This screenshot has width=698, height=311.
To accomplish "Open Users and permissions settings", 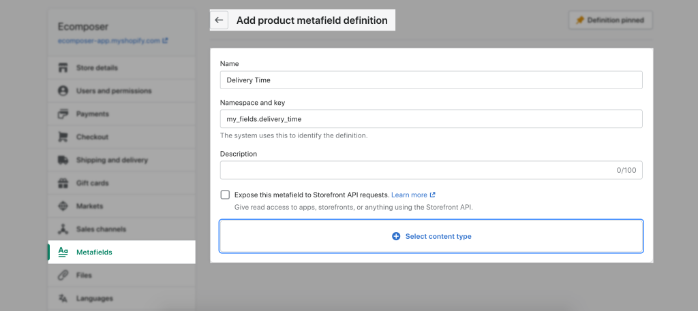I will tap(121, 91).
